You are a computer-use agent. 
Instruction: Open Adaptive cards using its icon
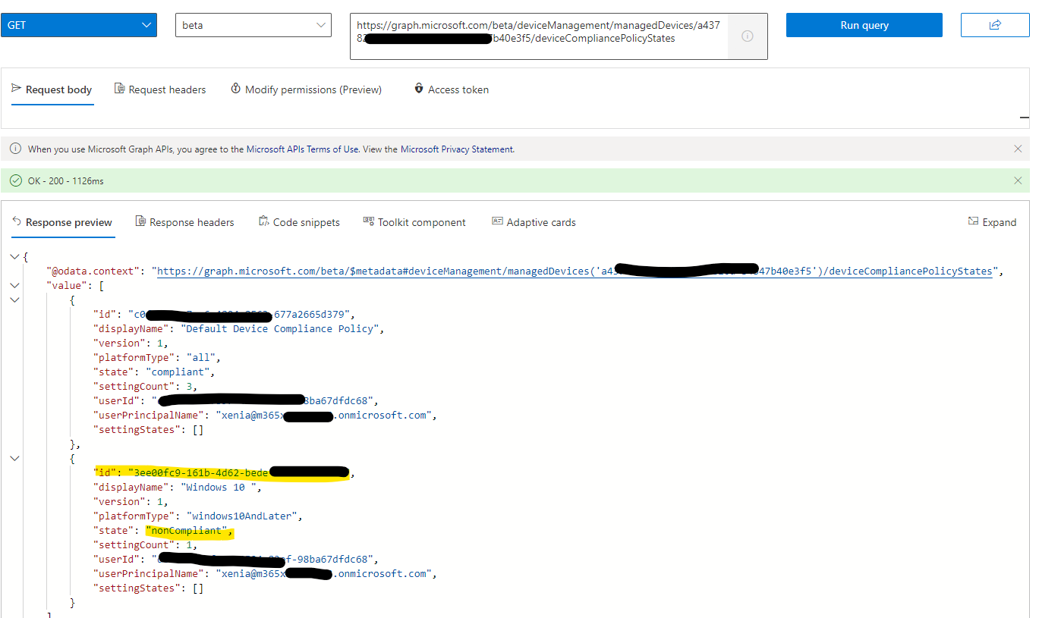[x=497, y=221]
